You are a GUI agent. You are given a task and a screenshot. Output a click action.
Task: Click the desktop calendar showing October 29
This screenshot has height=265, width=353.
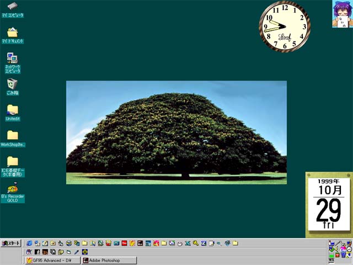(x=329, y=204)
